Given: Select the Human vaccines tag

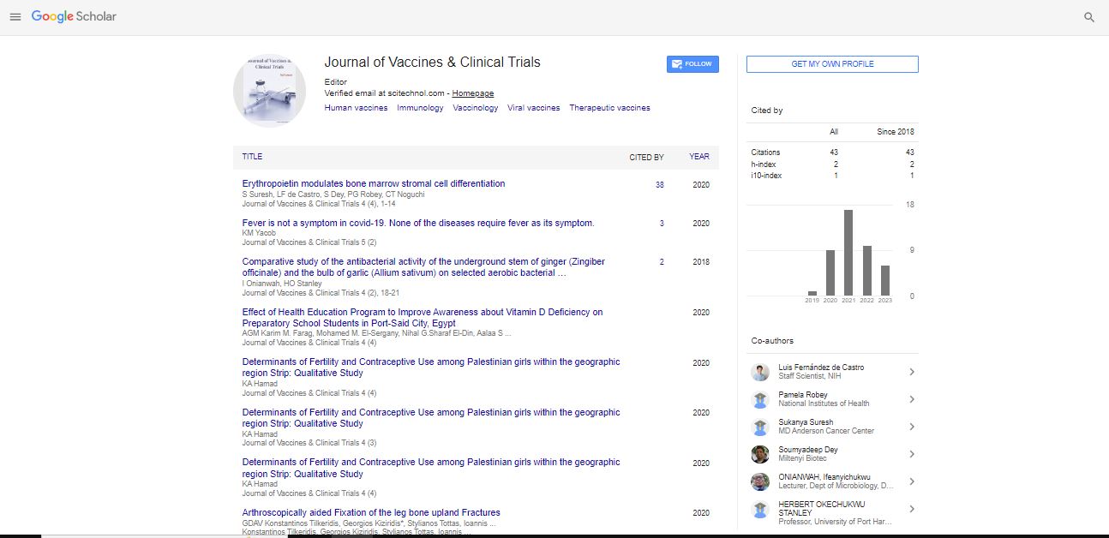Looking at the screenshot, I should [x=356, y=108].
